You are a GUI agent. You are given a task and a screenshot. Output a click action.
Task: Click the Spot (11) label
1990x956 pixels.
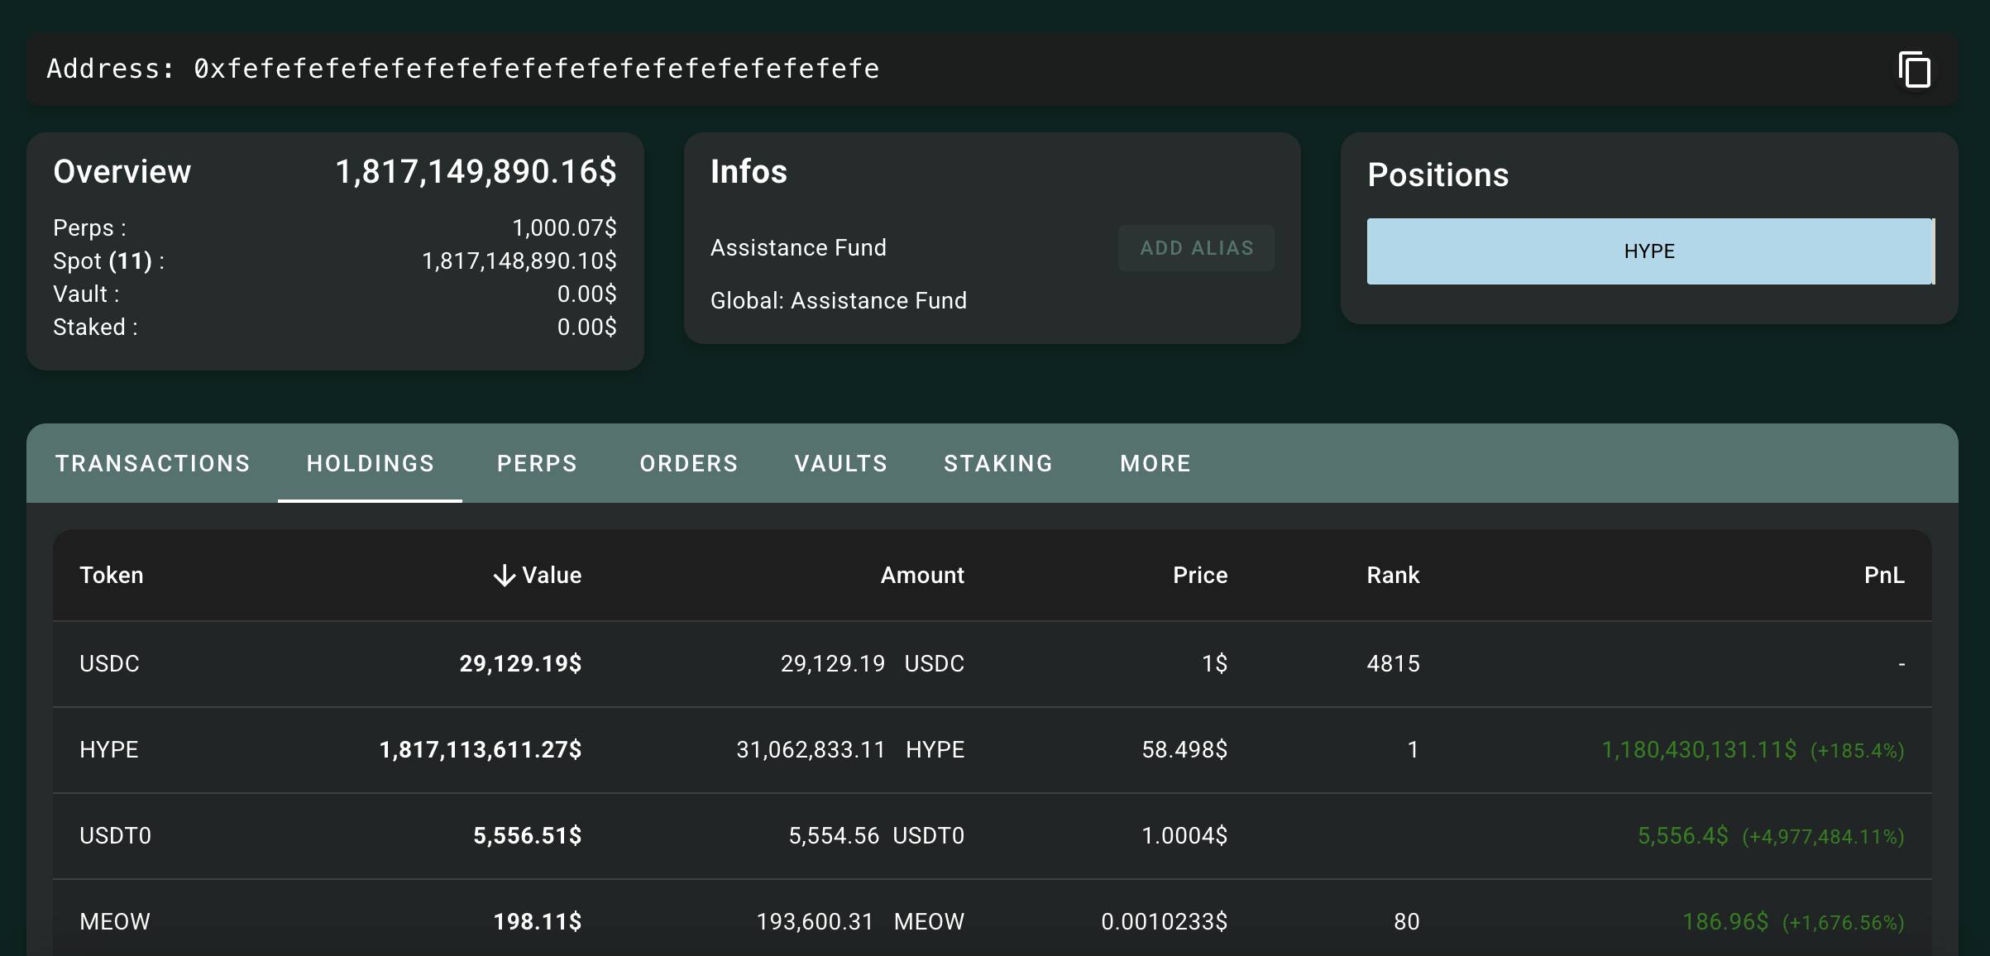click(108, 261)
